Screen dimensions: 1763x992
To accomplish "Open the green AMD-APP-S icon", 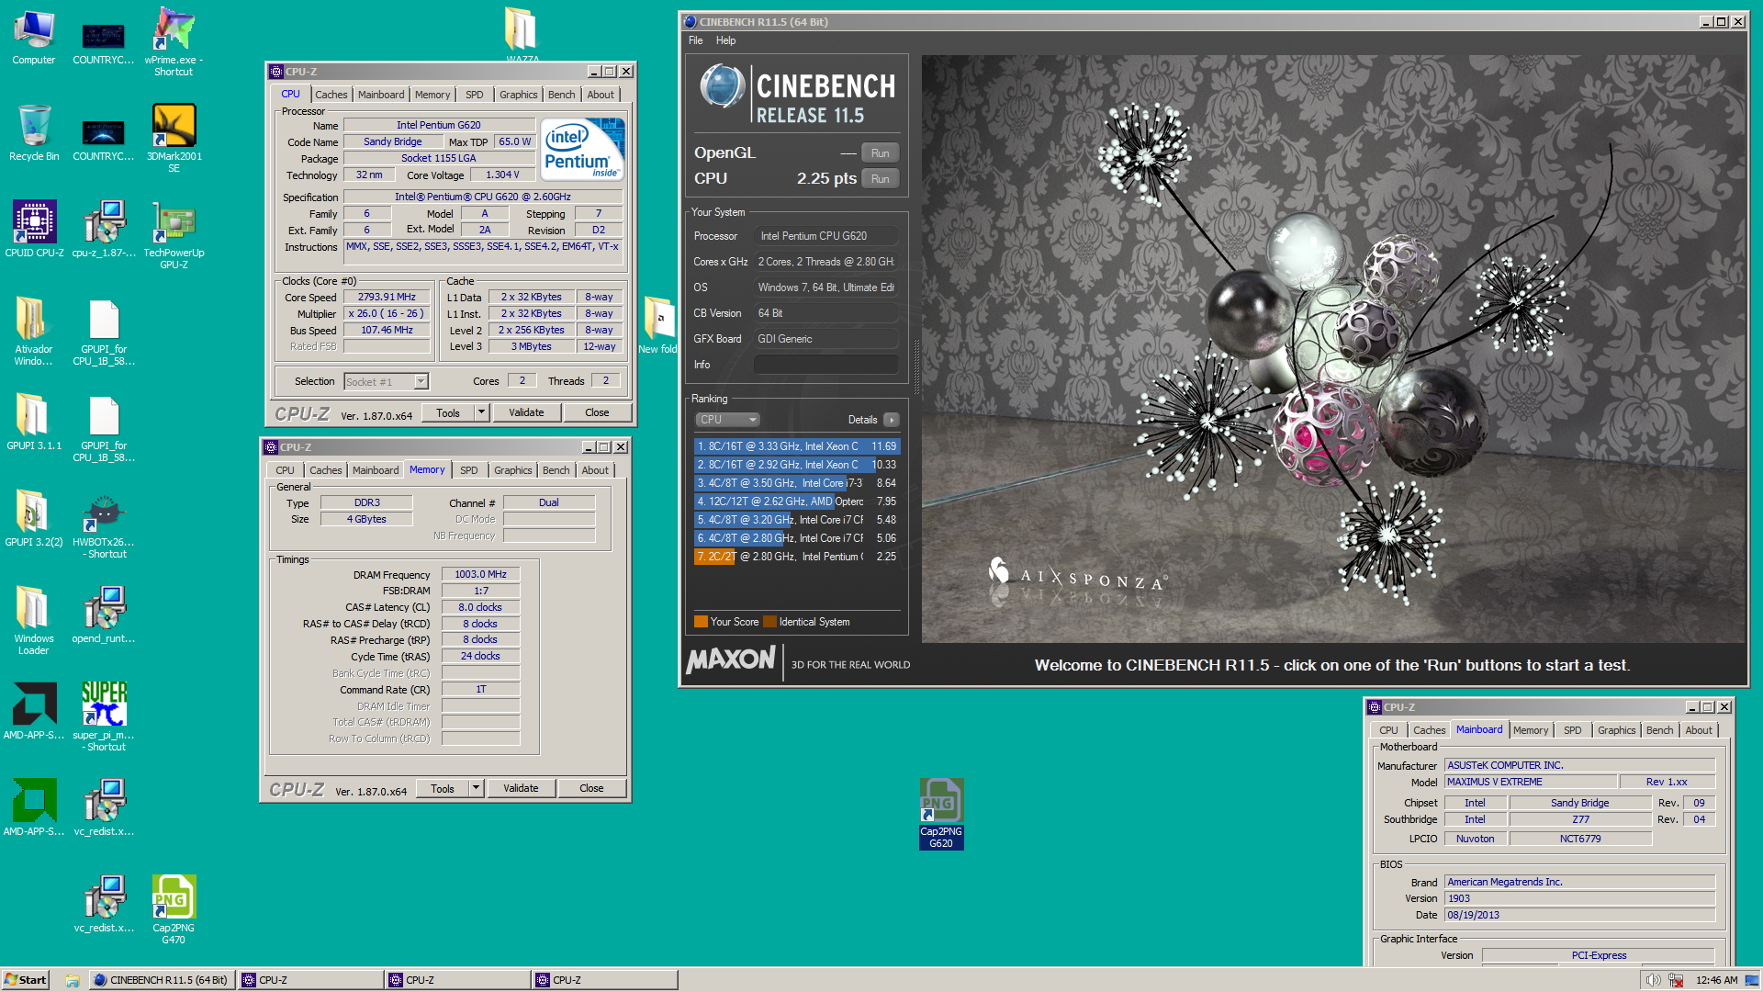I will pos(34,808).
